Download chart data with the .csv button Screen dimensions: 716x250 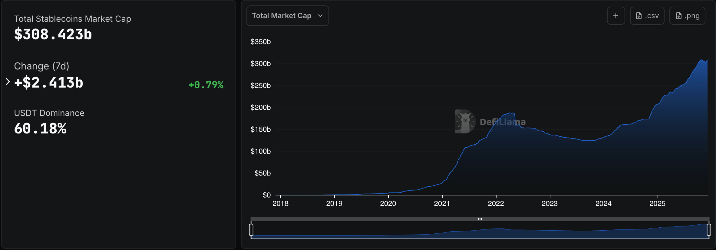(647, 16)
